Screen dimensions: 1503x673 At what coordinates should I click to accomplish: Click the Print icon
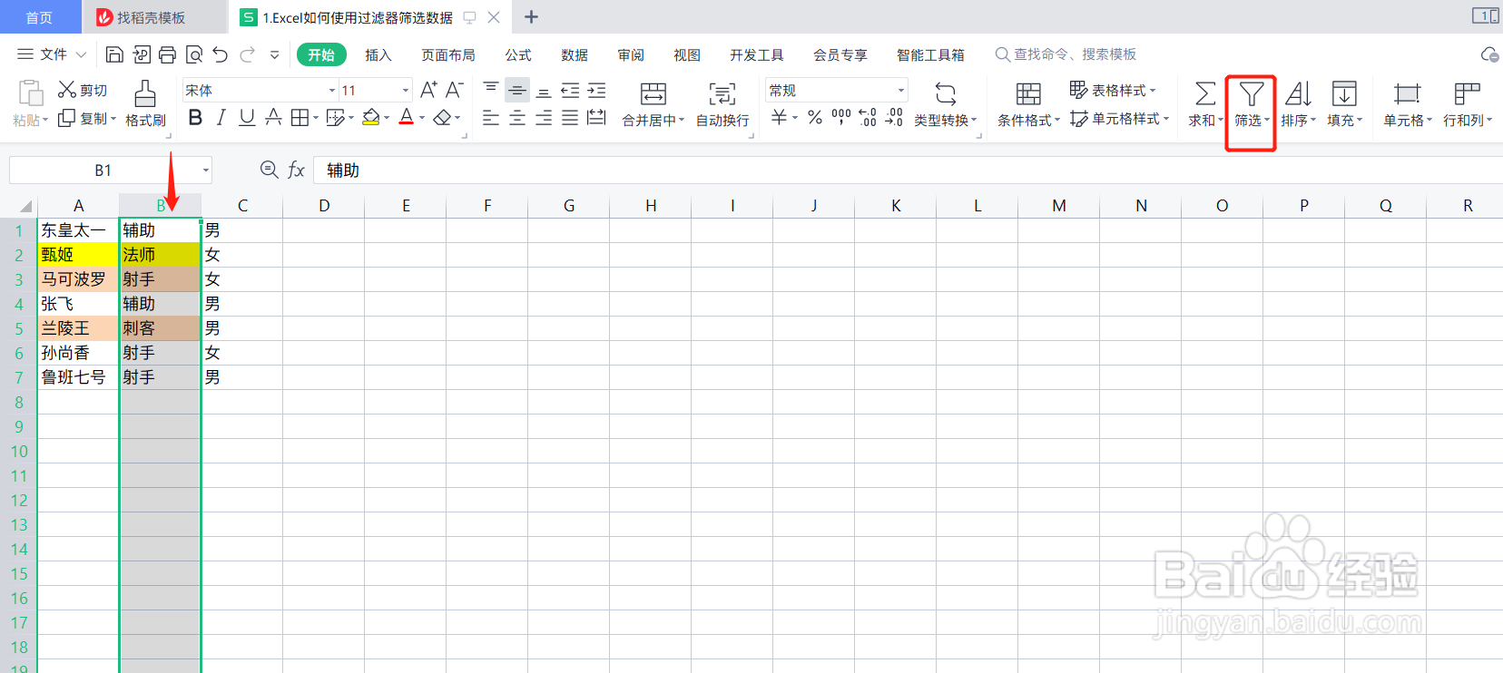(167, 54)
